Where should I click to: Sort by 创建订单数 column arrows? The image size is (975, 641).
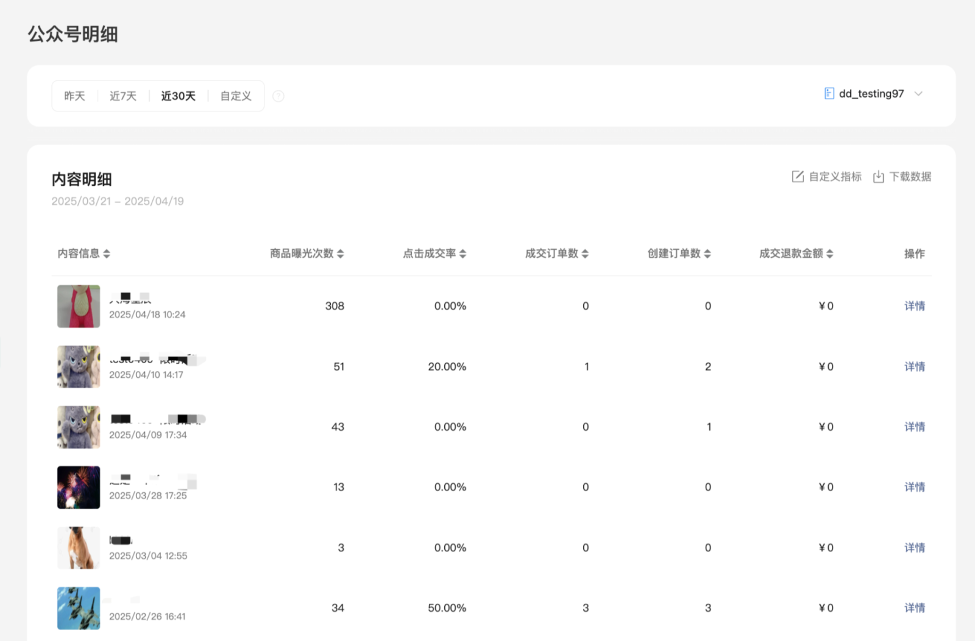707,253
